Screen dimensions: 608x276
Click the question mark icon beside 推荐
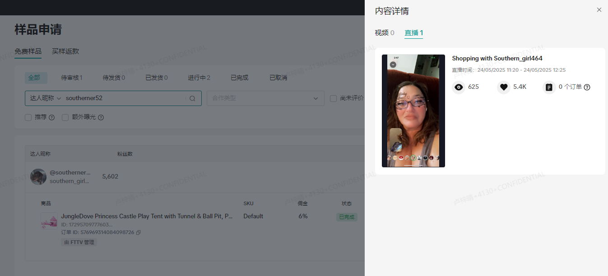(51, 117)
